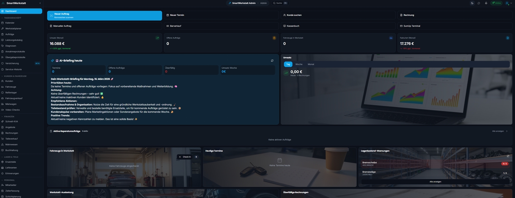The height and width of the screenshot is (198, 515).
Task: Click the invoice icon on Fakturiert card
Action: 507,38
